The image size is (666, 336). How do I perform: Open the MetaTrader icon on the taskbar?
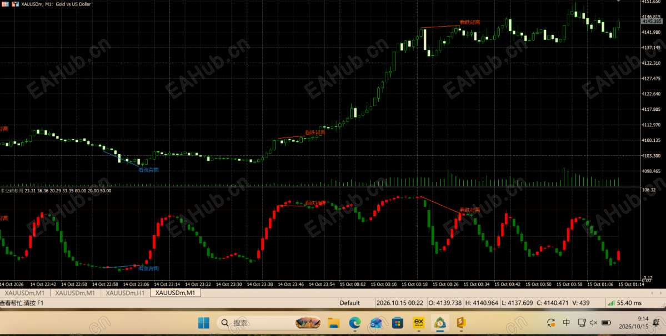click(x=440, y=323)
